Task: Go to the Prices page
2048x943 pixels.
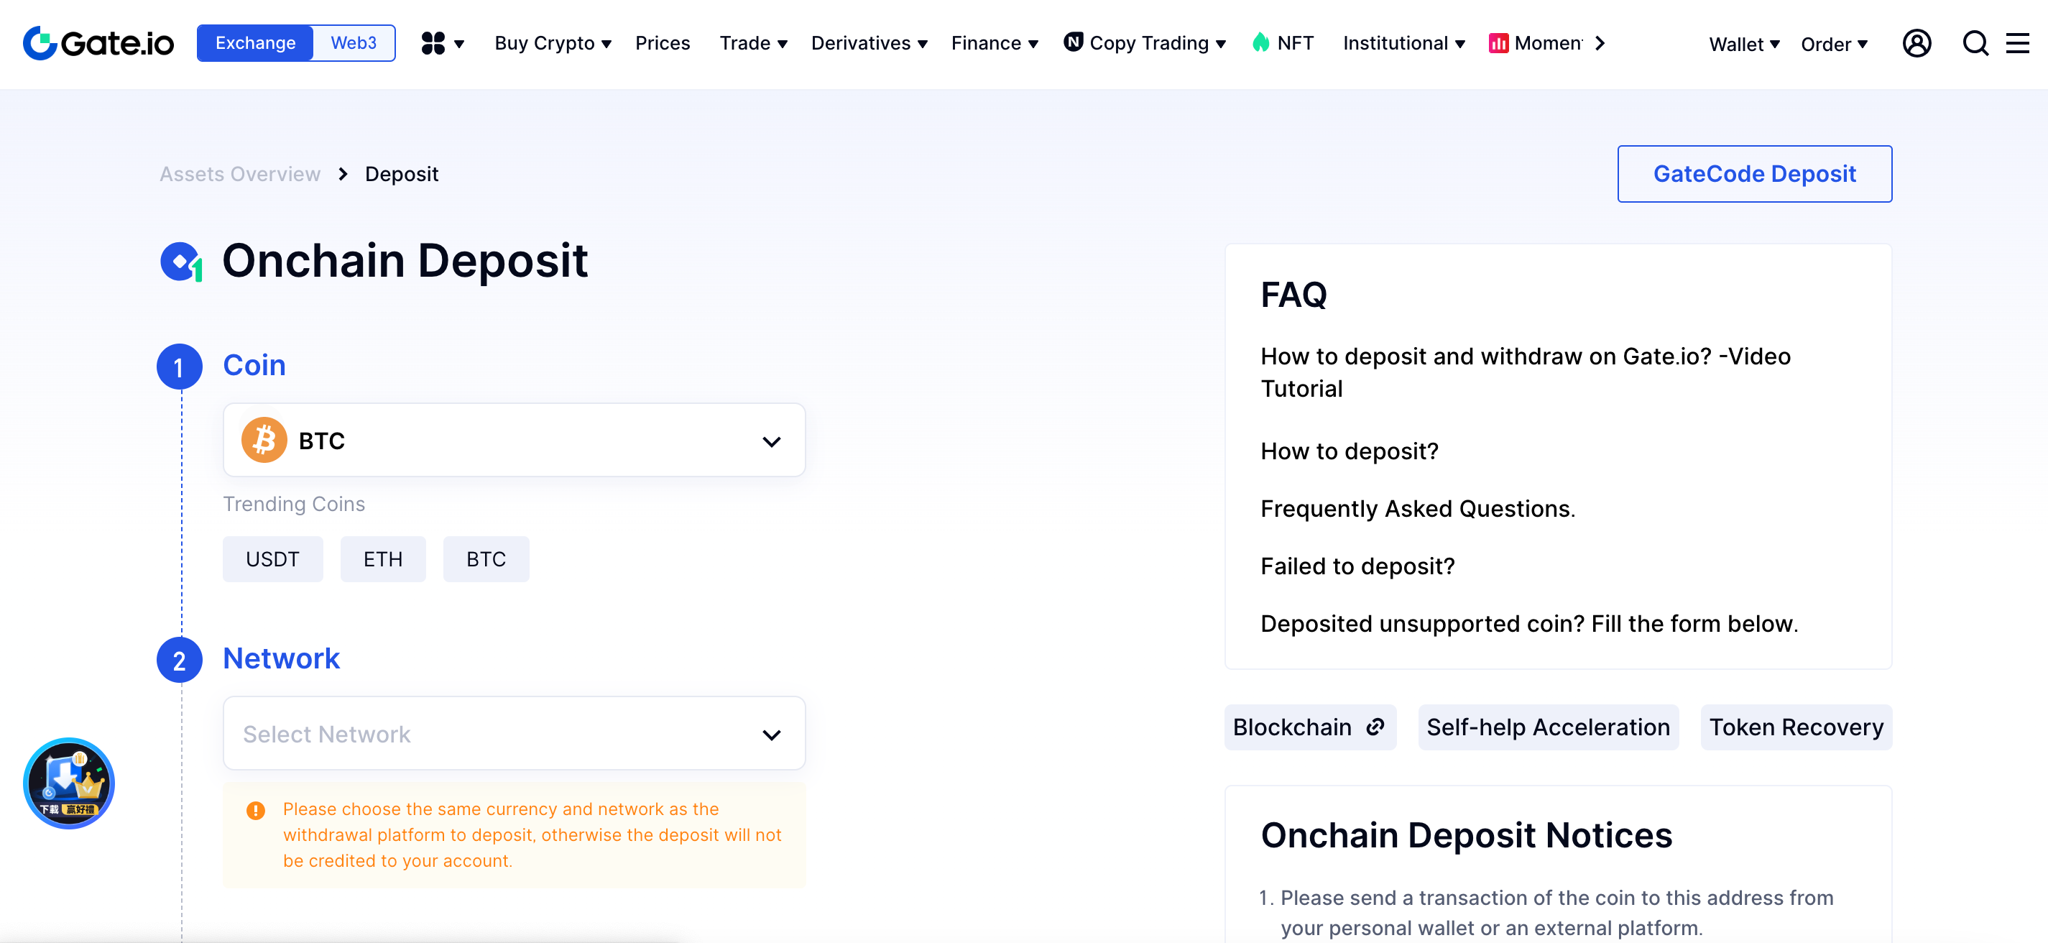Action: coord(663,43)
